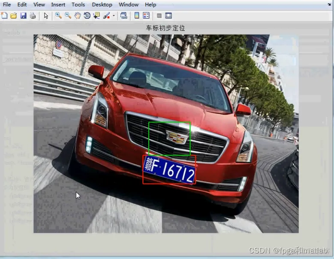Open the Edit menu
Screen dimensions: 334x259
coord(22,4)
